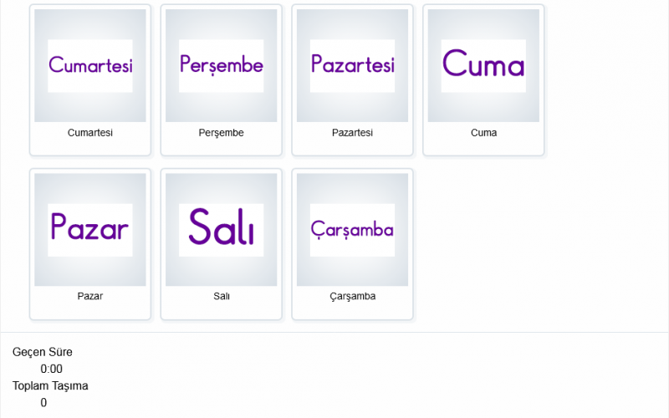Click the Cuma word picture
The height and width of the screenshot is (418, 669).
(483, 65)
